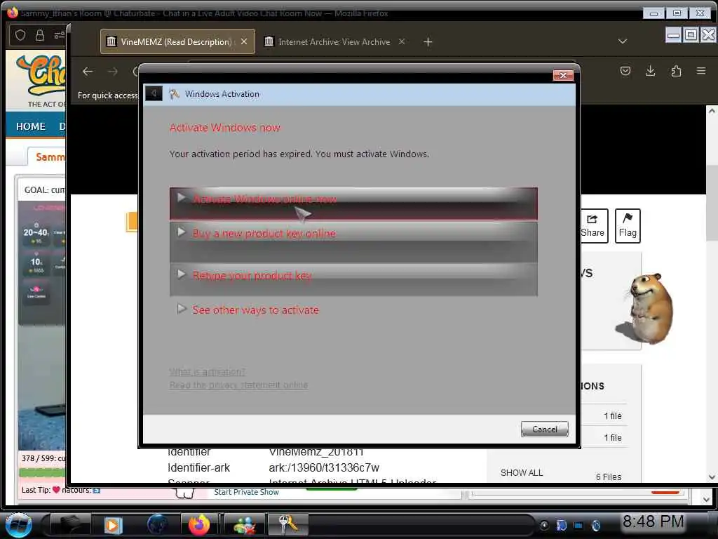The height and width of the screenshot is (539, 718).
Task: Select the Sammy room tab
Action: click(x=47, y=157)
